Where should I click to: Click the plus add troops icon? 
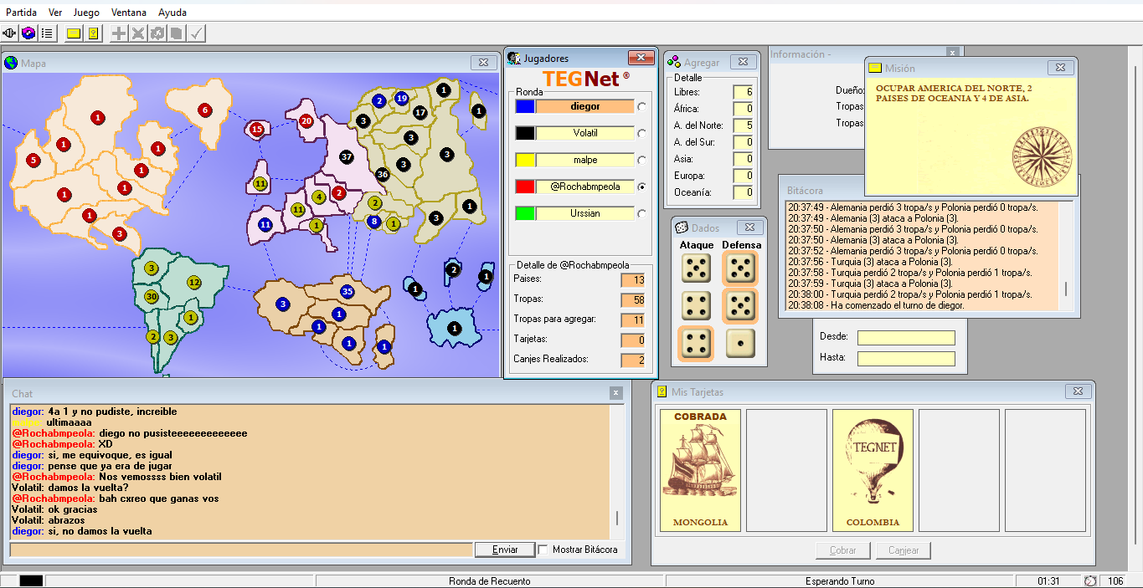(120, 33)
